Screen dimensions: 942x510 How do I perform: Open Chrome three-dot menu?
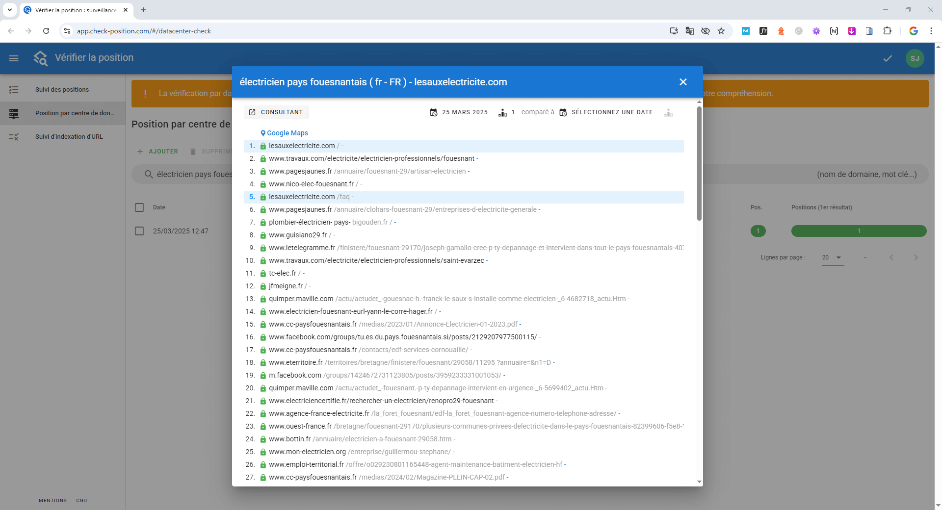pos(931,31)
